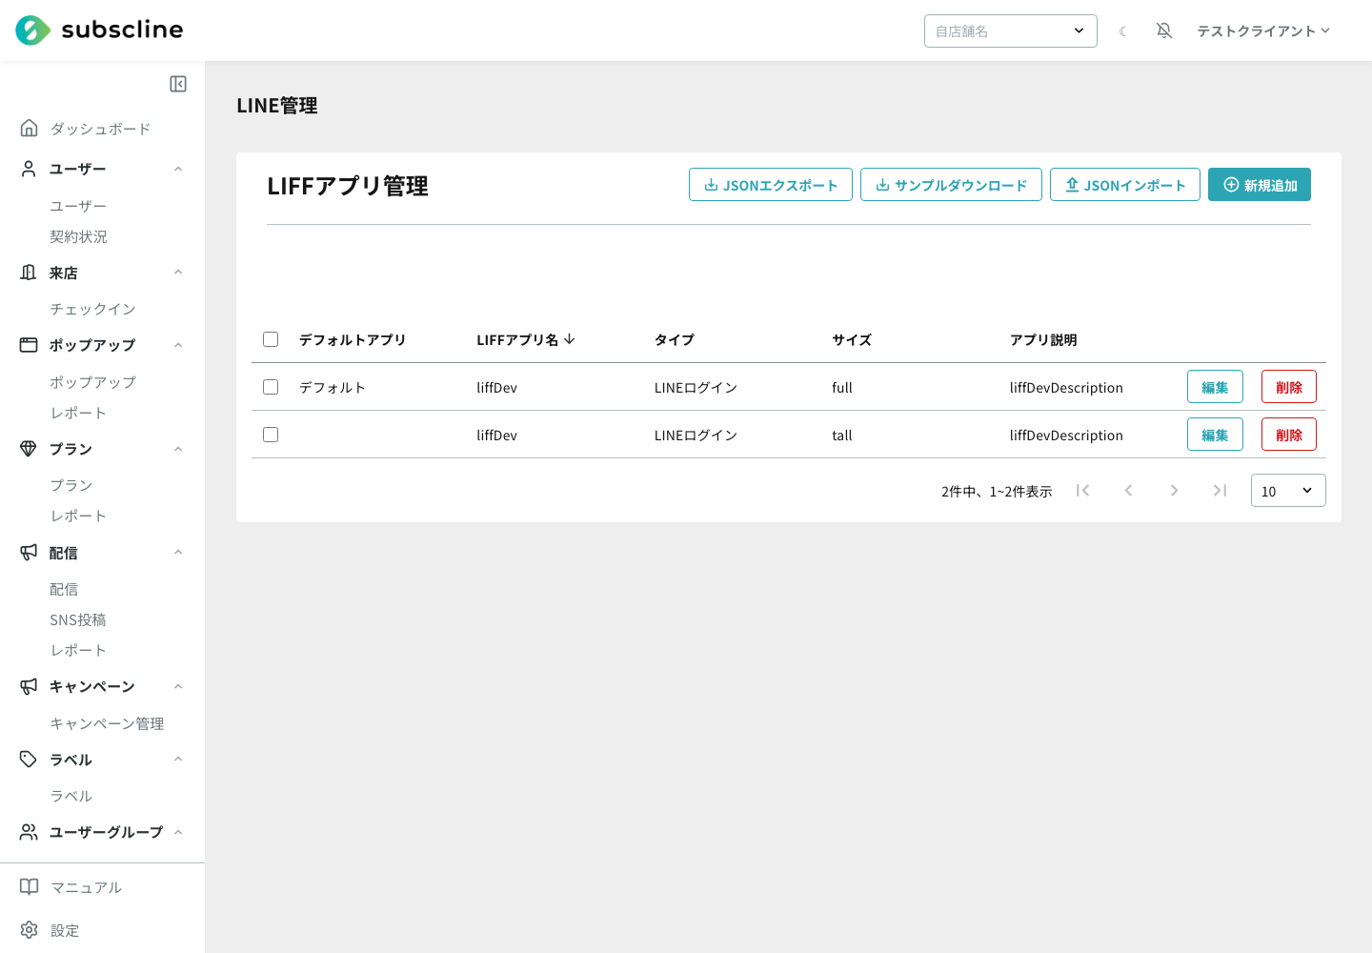Collapse the キャンペーン sidebar section chevron
The image size is (1372, 953).
click(178, 686)
